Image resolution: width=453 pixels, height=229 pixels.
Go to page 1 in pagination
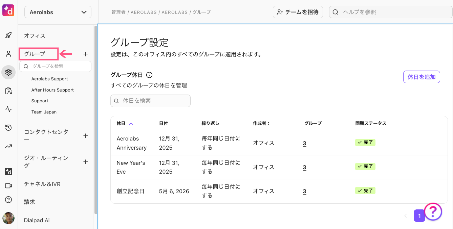click(419, 216)
